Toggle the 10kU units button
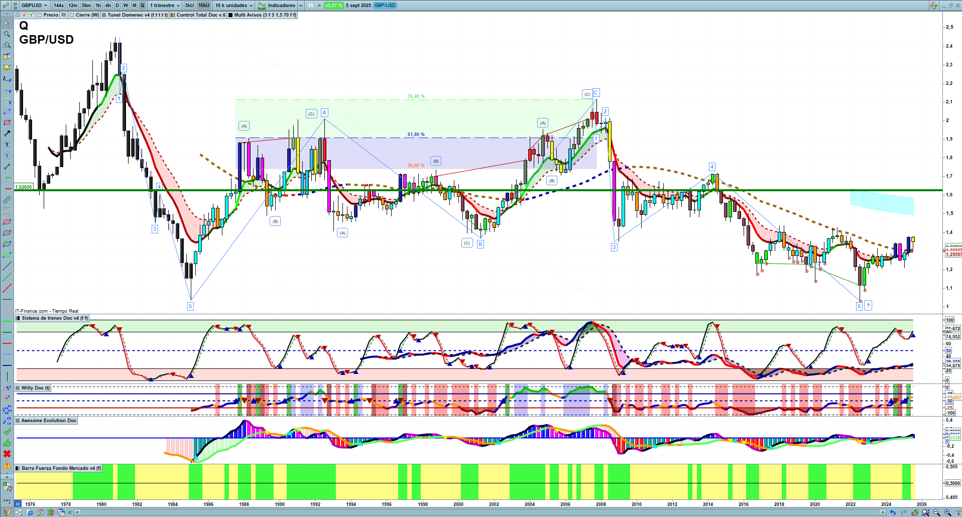The width and height of the screenshot is (962, 517). (203, 6)
